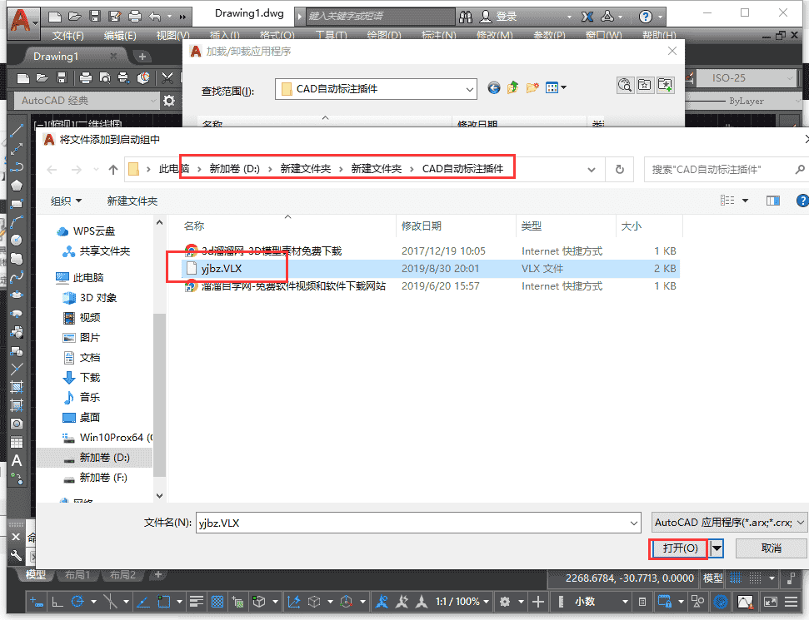
Task: Select the Circle draw tool
Action: [x=17, y=240]
